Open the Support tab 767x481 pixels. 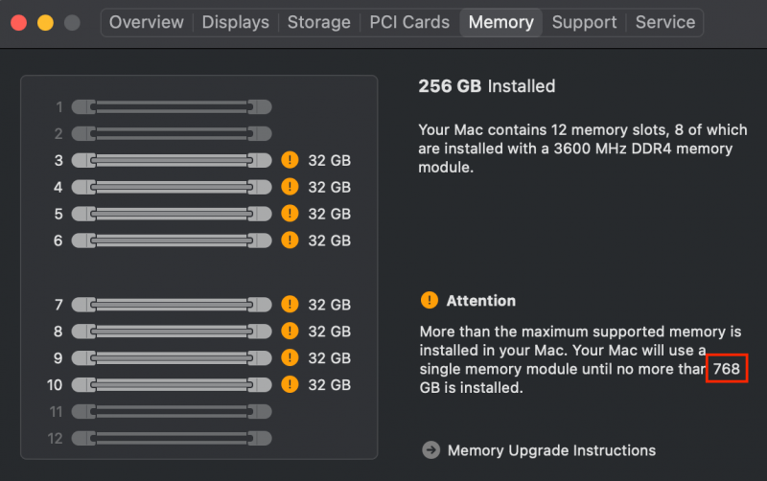coord(584,22)
